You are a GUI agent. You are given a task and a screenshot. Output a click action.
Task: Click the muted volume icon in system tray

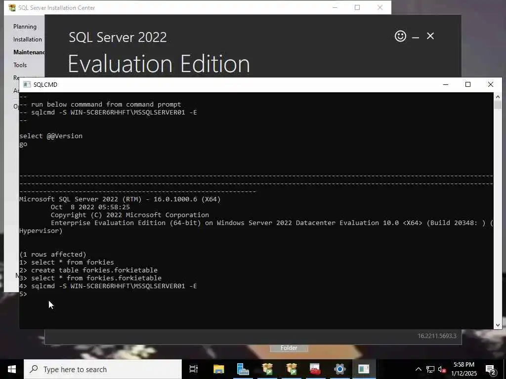point(442,369)
